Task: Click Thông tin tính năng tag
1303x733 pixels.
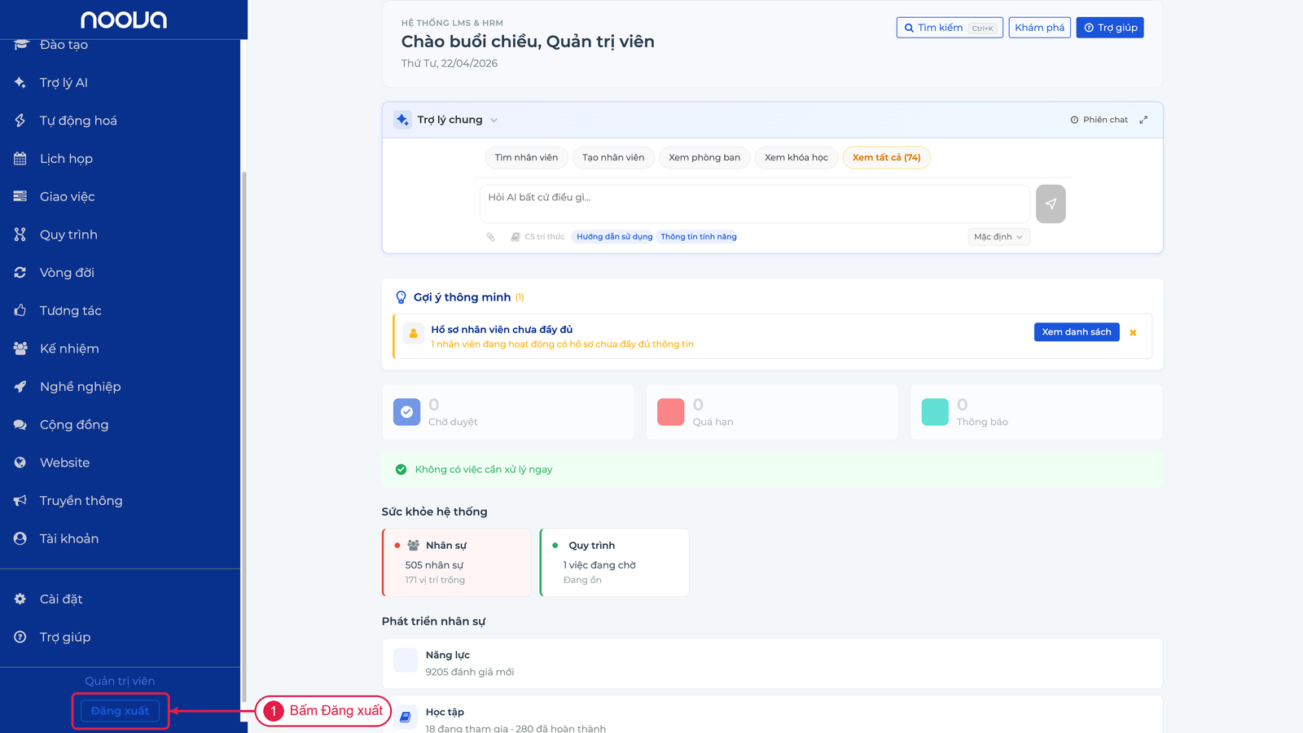Action: 699,237
